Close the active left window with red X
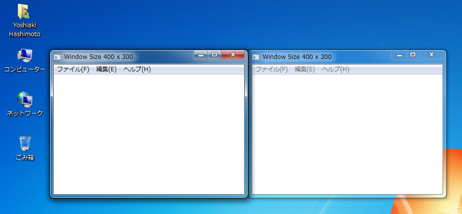Viewport: 462px width, 214px height. point(233,54)
